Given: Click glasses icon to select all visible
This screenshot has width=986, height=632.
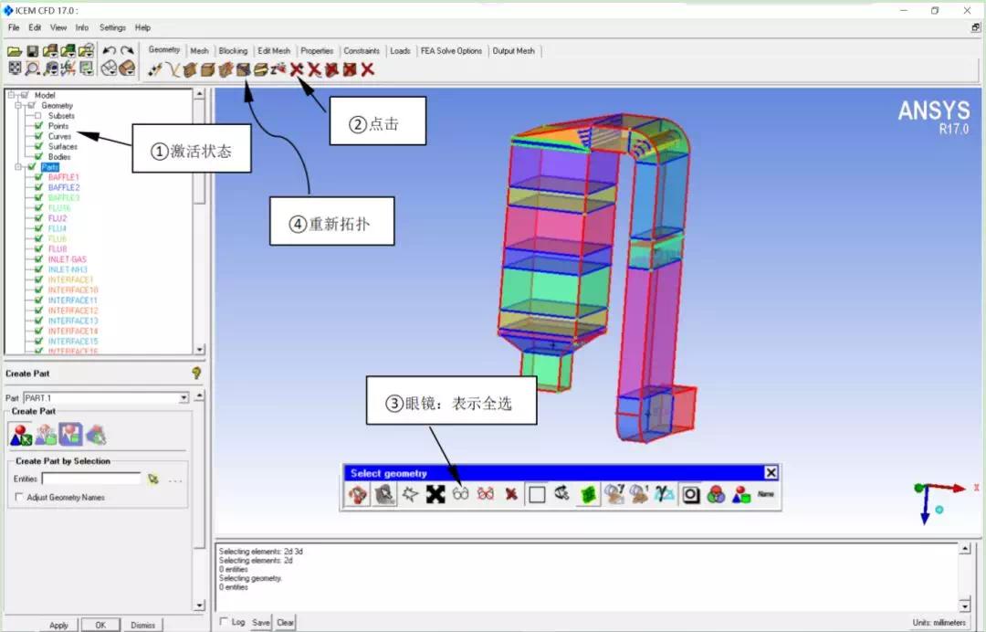Looking at the screenshot, I should 460,494.
